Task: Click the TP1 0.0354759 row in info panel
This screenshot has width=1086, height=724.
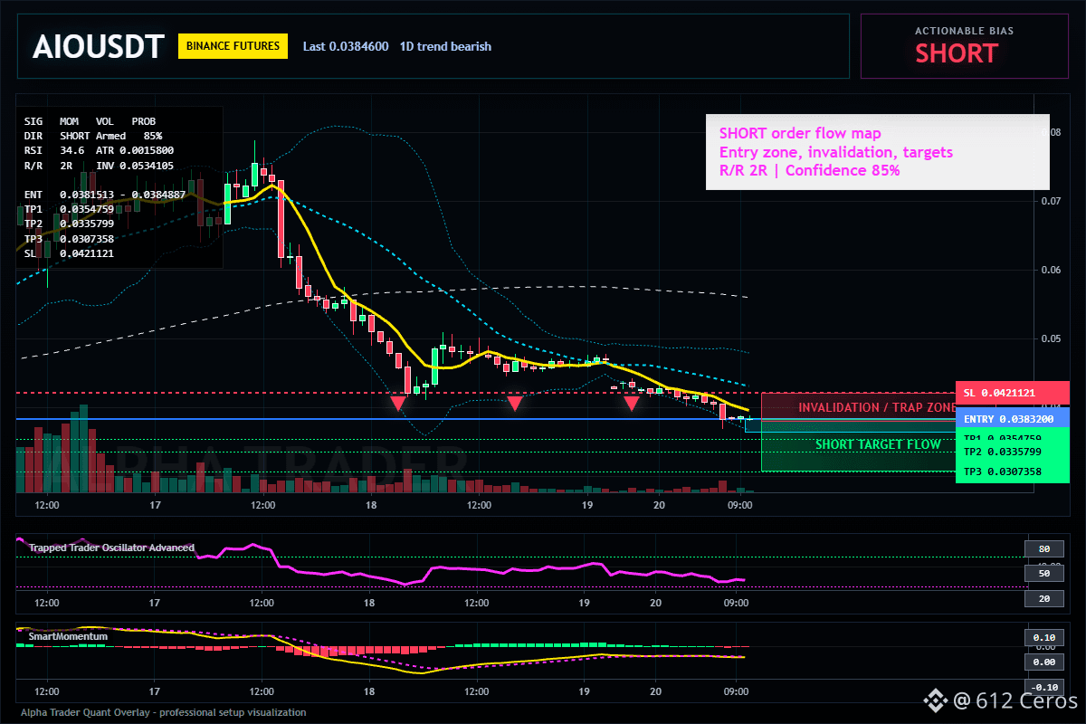Action: click(x=69, y=209)
